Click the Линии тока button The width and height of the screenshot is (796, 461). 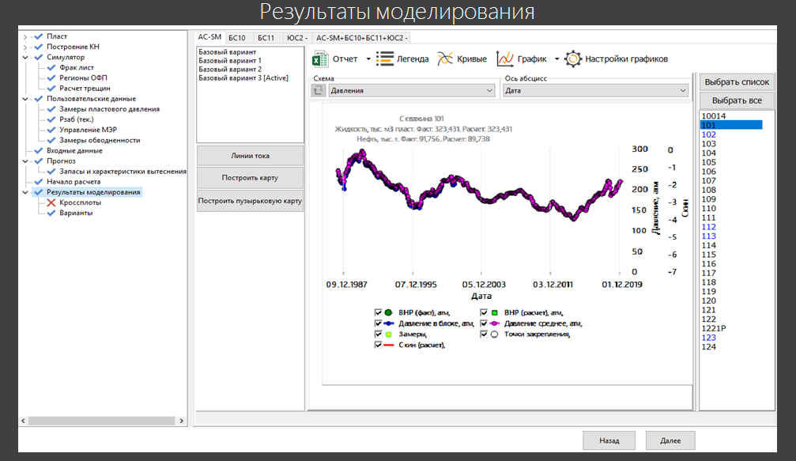tap(251, 156)
